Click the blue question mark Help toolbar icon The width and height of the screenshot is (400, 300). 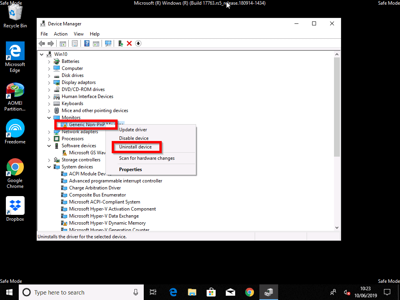point(87,44)
